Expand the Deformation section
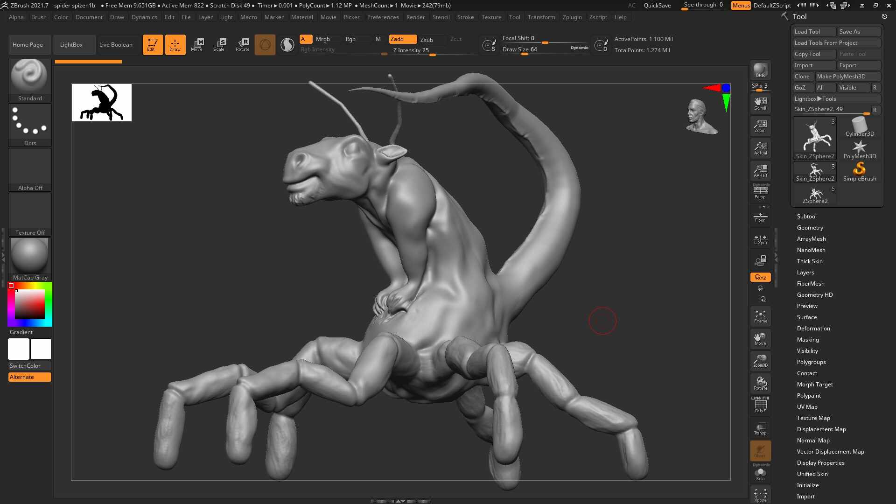The width and height of the screenshot is (896, 504). coord(813,328)
